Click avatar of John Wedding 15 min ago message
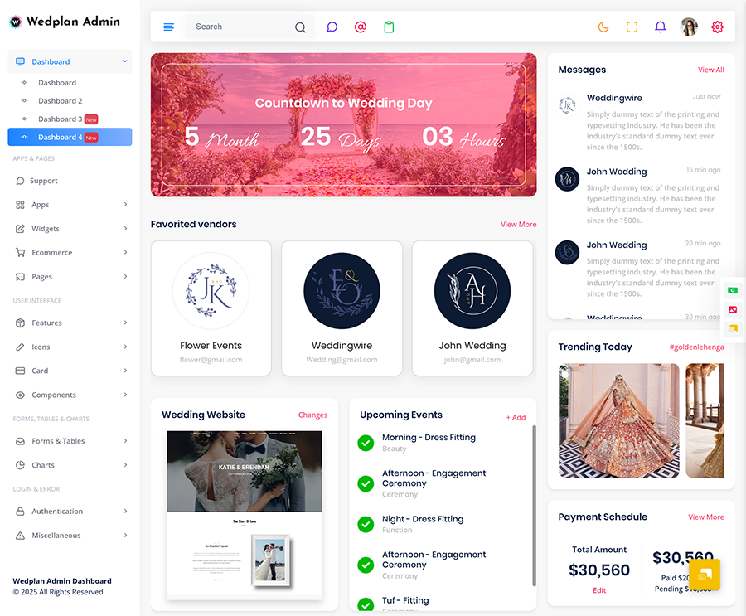The width and height of the screenshot is (746, 616). tap(567, 179)
